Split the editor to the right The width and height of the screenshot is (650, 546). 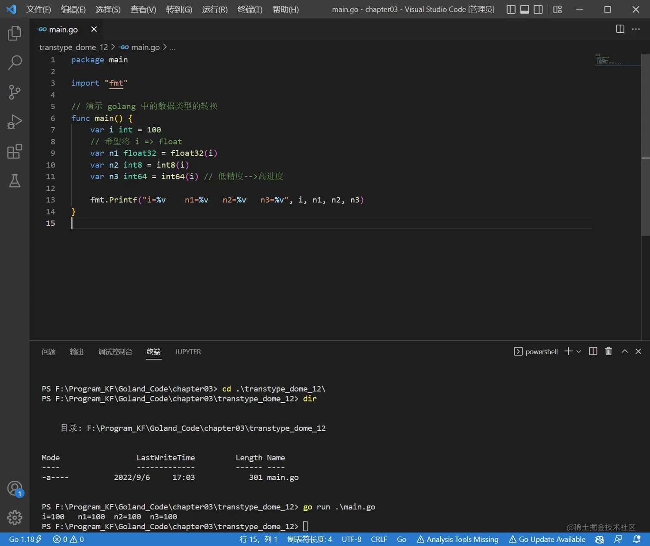coord(620,29)
